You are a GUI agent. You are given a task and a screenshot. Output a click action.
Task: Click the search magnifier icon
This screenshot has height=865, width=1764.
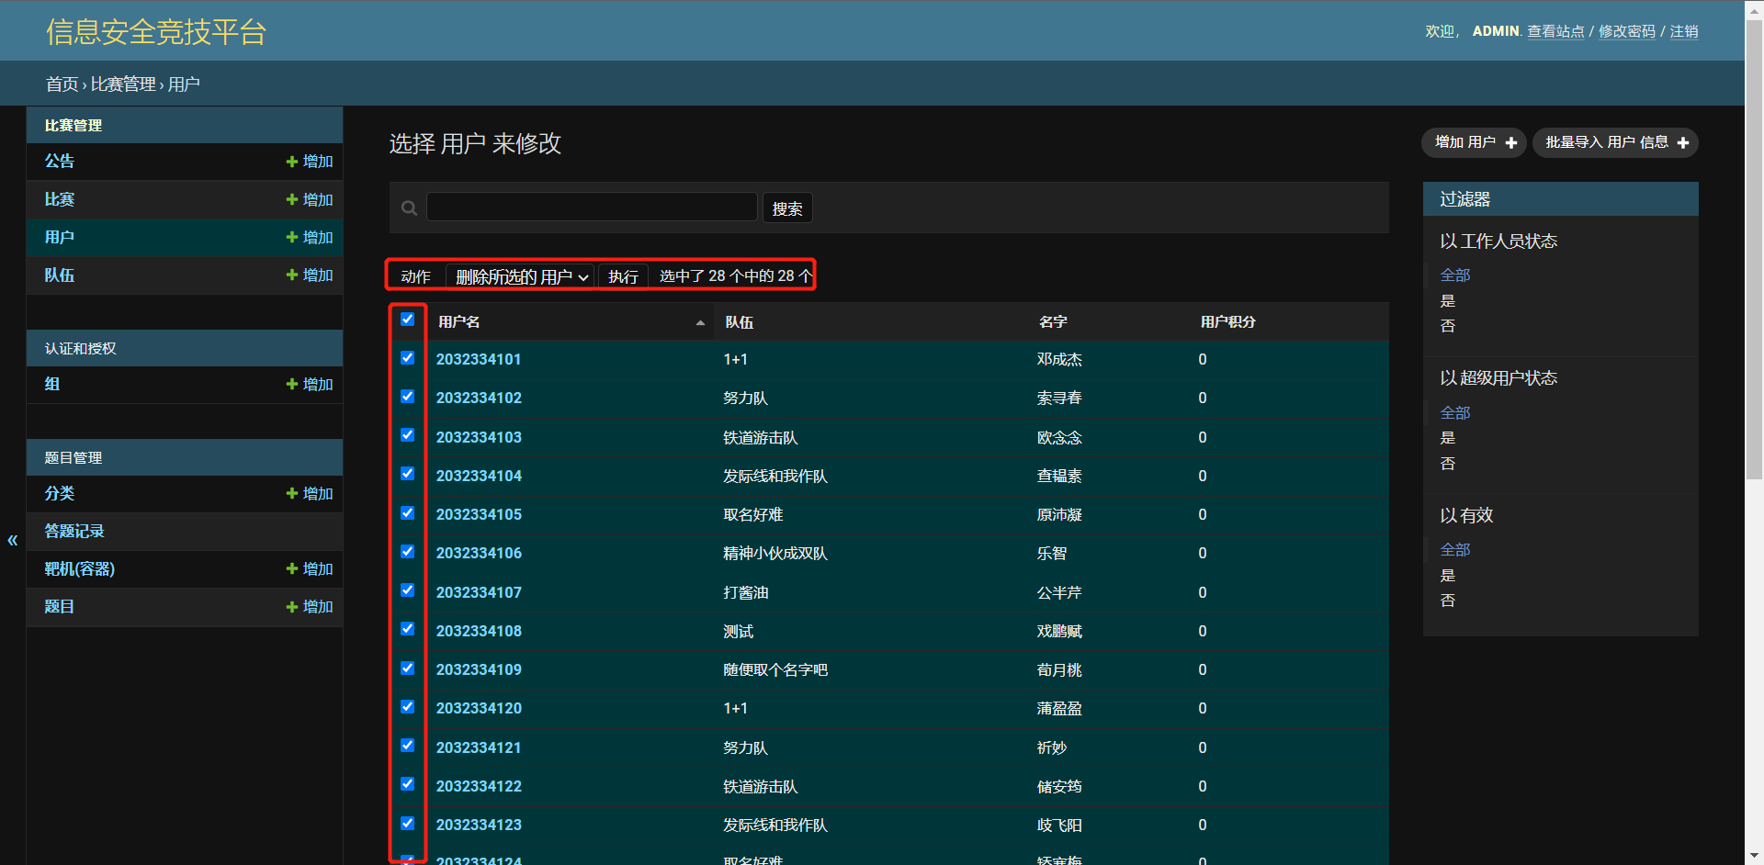(410, 208)
